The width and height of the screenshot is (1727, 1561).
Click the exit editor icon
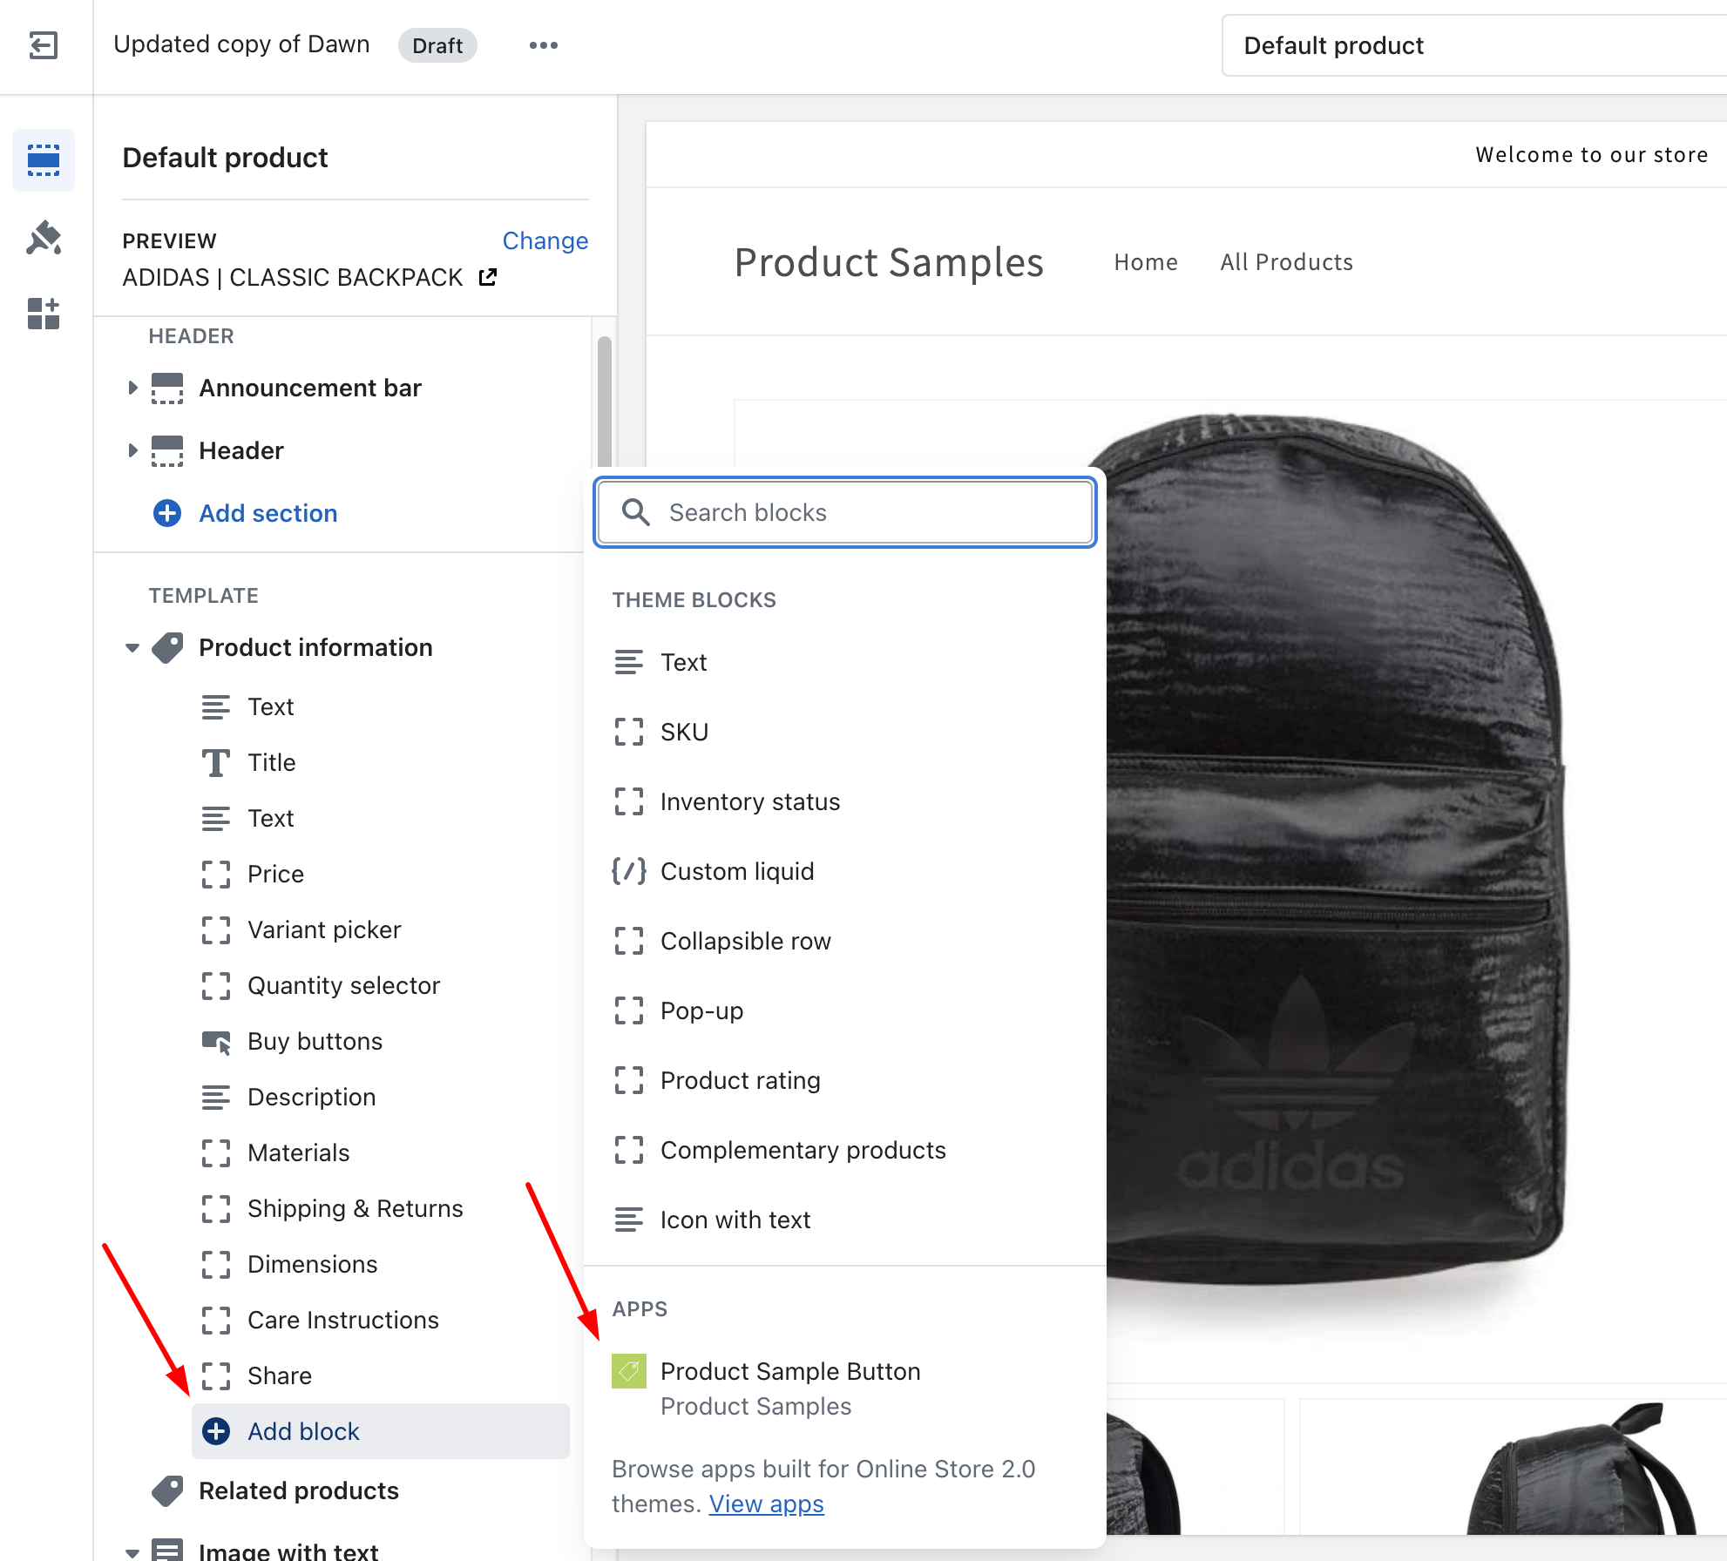coord(44,45)
